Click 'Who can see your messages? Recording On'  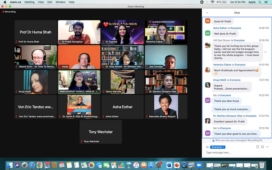pyautogui.click(x=239, y=140)
